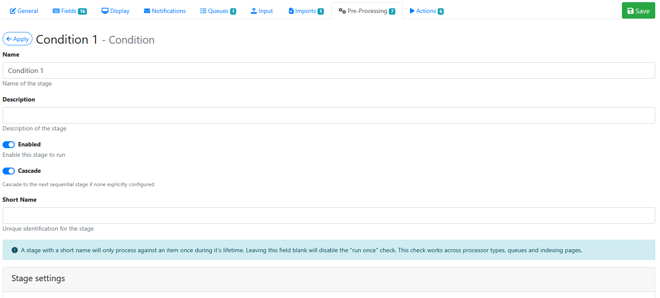Disable the Enabled toggle switch
The image size is (660, 298).
click(9, 145)
